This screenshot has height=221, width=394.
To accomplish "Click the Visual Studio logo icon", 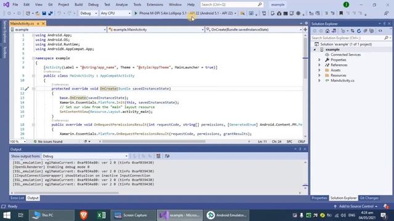I will pyautogui.click(x=6, y=4).
